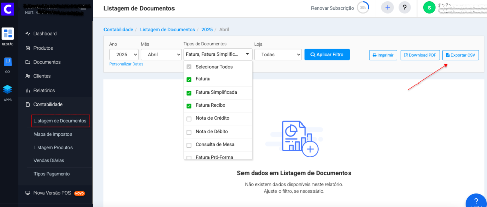Open the help question mark icon
The width and height of the screenshot is (487, 207).
(404, 8)
